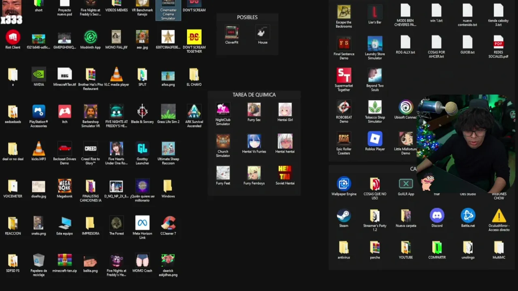Open the YOUTUBE folder
Viewport: 518px width, 291px height.
(x=405, y=247)
